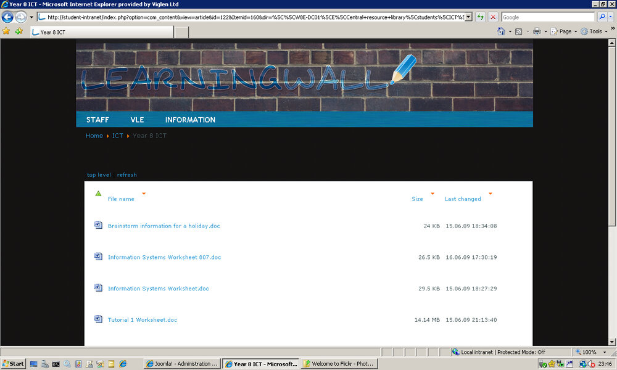Click Word icon beside Brainstorm information document

coord(98,225)
